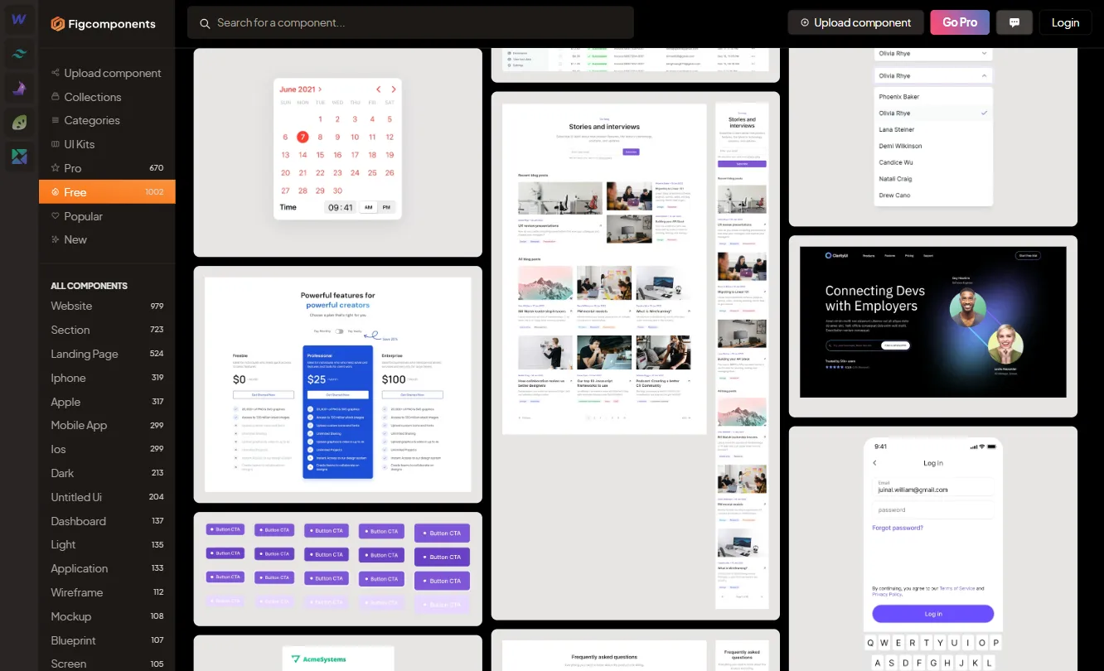Viewport: 1104px width, 671px height.
Task: Select the green leaf icon in the left rail
Action: [18, 123]
